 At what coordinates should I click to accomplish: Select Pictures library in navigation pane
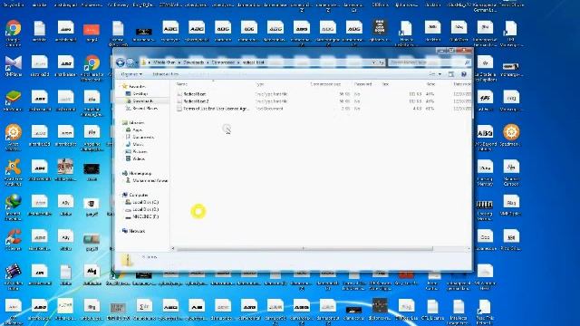point(136,151)
